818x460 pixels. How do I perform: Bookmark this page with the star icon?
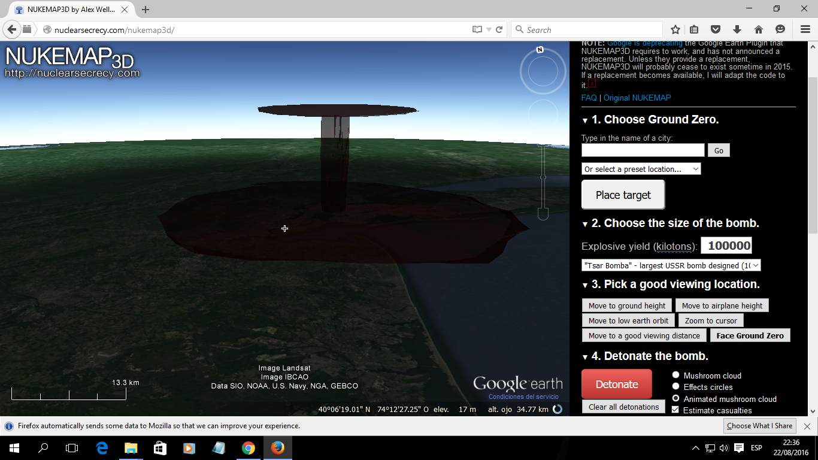pos(675,29)
